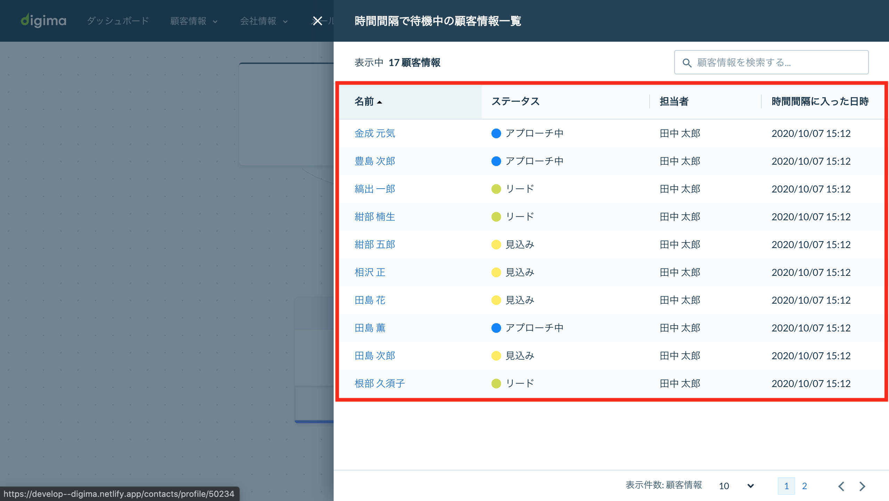The image size is (889, 501).
Task: Focus the 顧客情報を検索する search field
Action: (771, 62)
